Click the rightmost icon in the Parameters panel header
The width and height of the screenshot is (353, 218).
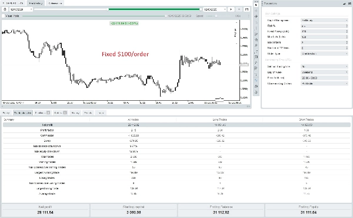(x=349, y=4)
